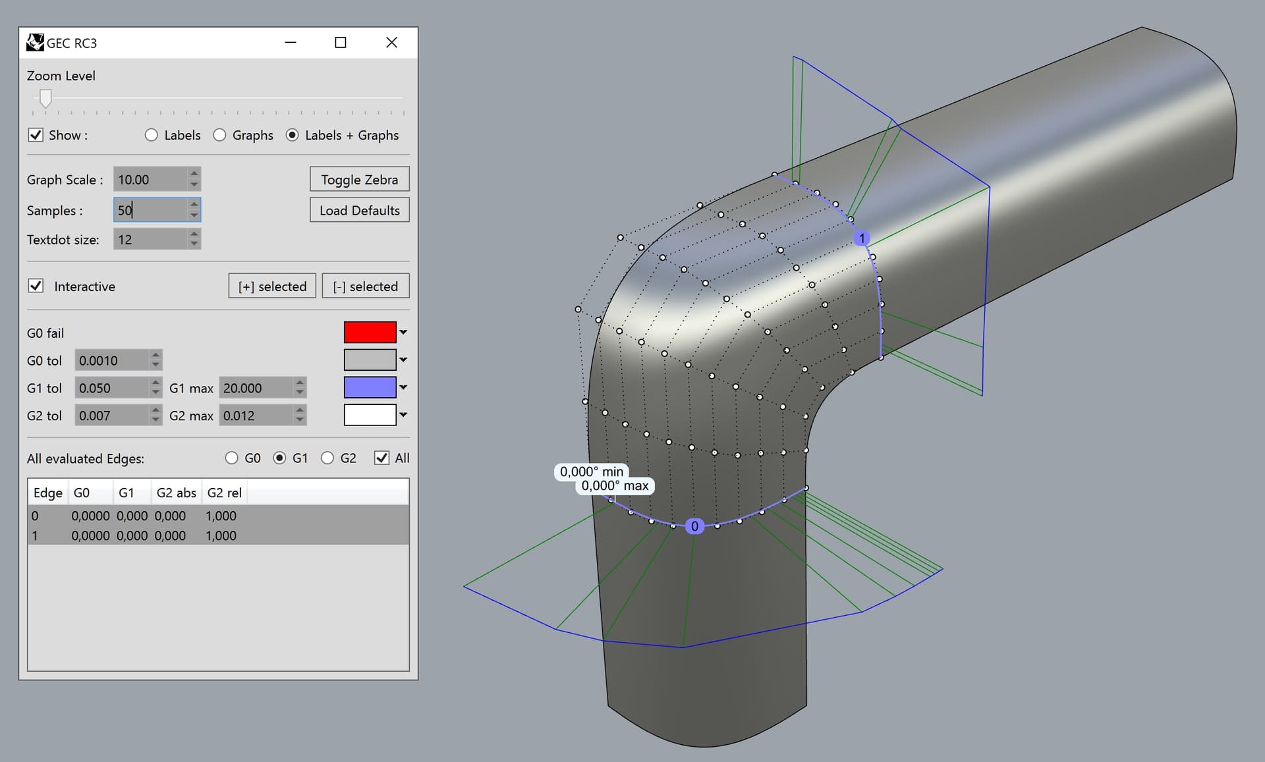1265x762 pixels.
Task: Increase G0 tol with up arrow
Action: (x=155, y=355)
